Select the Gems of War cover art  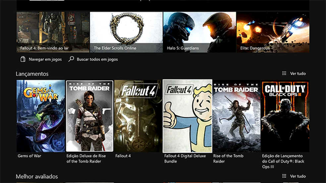(41, 116)
